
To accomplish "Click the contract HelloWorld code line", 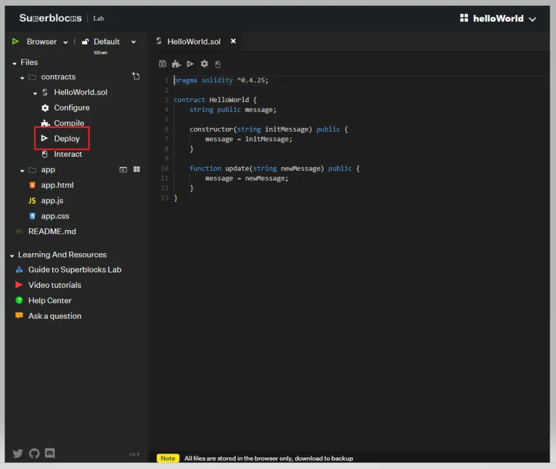I will (x=215, y=100).
